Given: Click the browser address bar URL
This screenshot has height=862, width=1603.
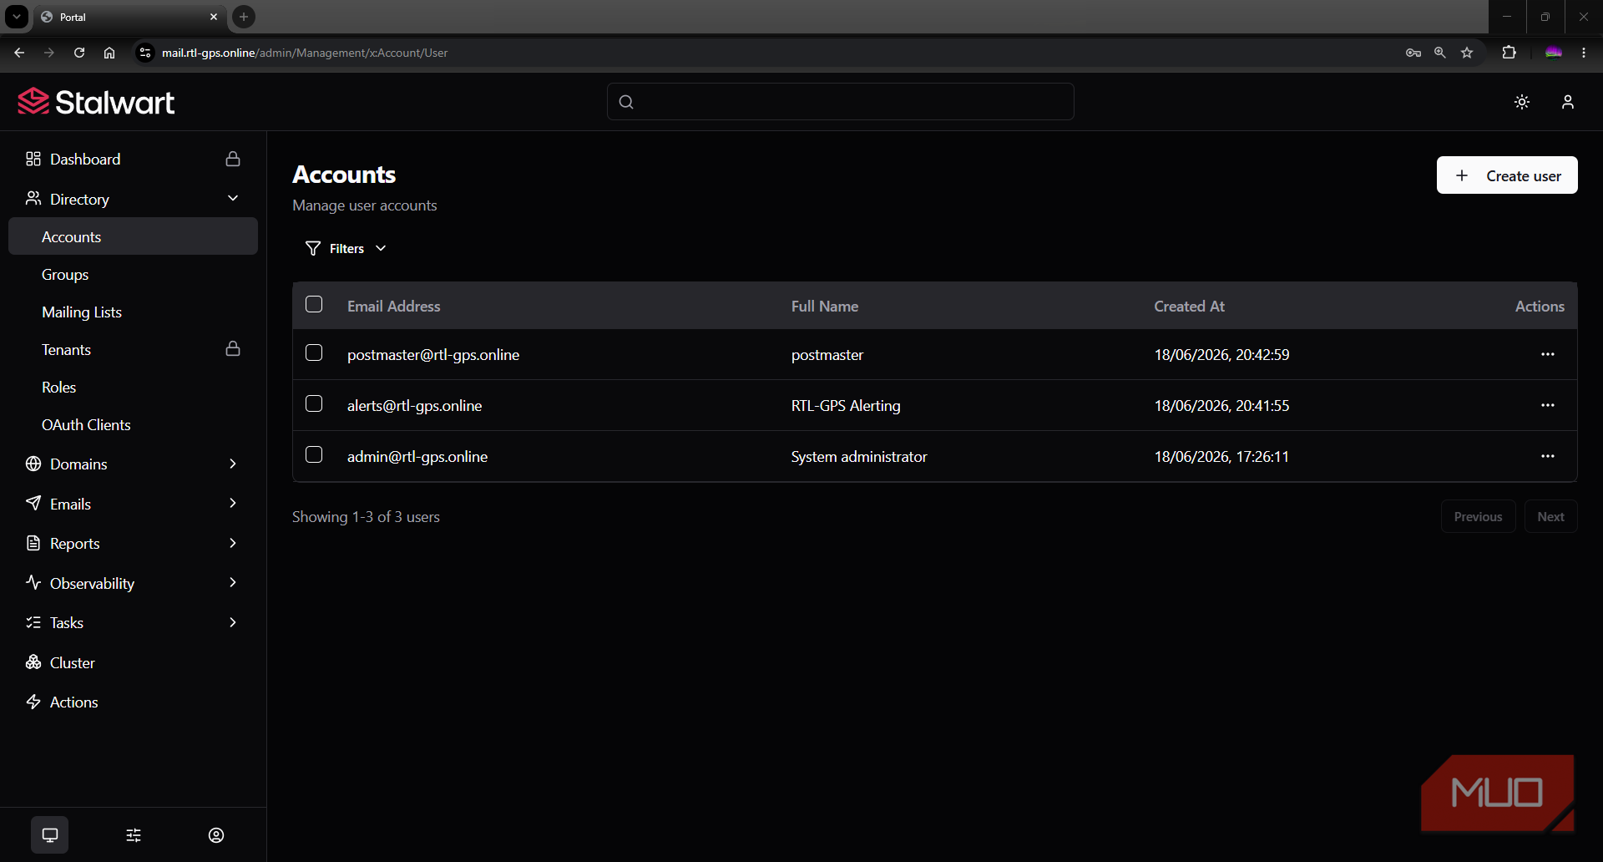Looking at the screenshot, I should click(x=305, y=53).
